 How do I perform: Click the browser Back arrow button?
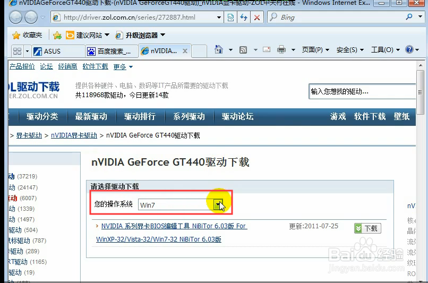[x=15, y=18]
